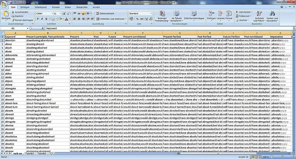
Task: Apply yellow fill color bucket
Action: [x=60, y=19]
